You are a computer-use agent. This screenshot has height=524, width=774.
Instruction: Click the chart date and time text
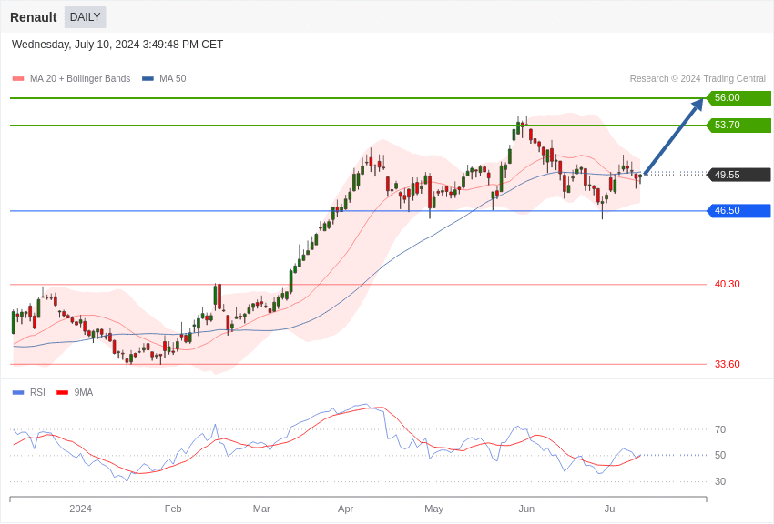117,45
